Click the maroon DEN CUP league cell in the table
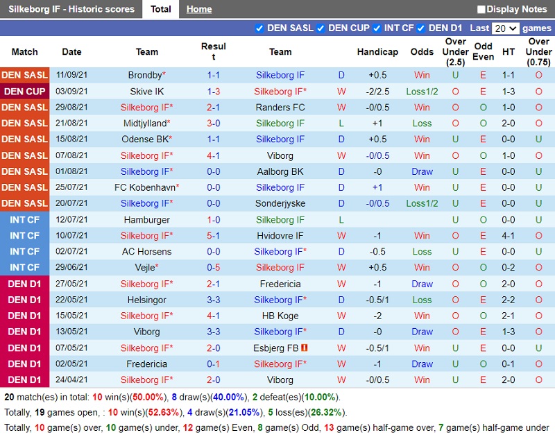 [25, 92]
